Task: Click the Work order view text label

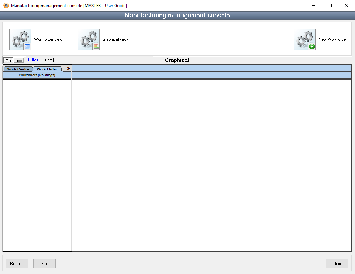Action: 48,39
